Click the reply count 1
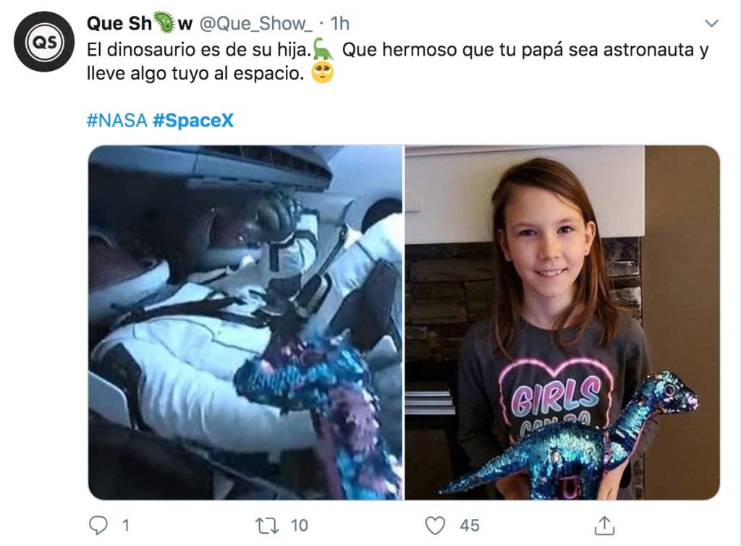 coord(126,525)
